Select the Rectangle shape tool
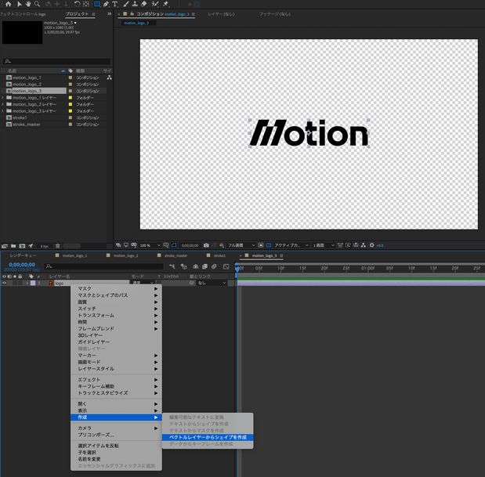This screenshot has width=485, height=477. click(x=97, y=4)
